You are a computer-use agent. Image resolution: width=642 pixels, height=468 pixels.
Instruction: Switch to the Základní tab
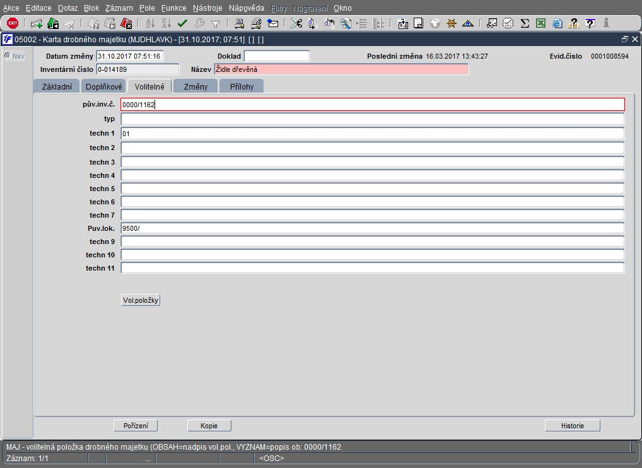57,87
